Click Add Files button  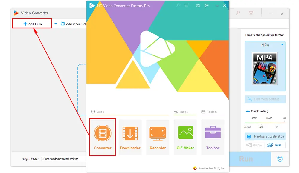[32, 24]
